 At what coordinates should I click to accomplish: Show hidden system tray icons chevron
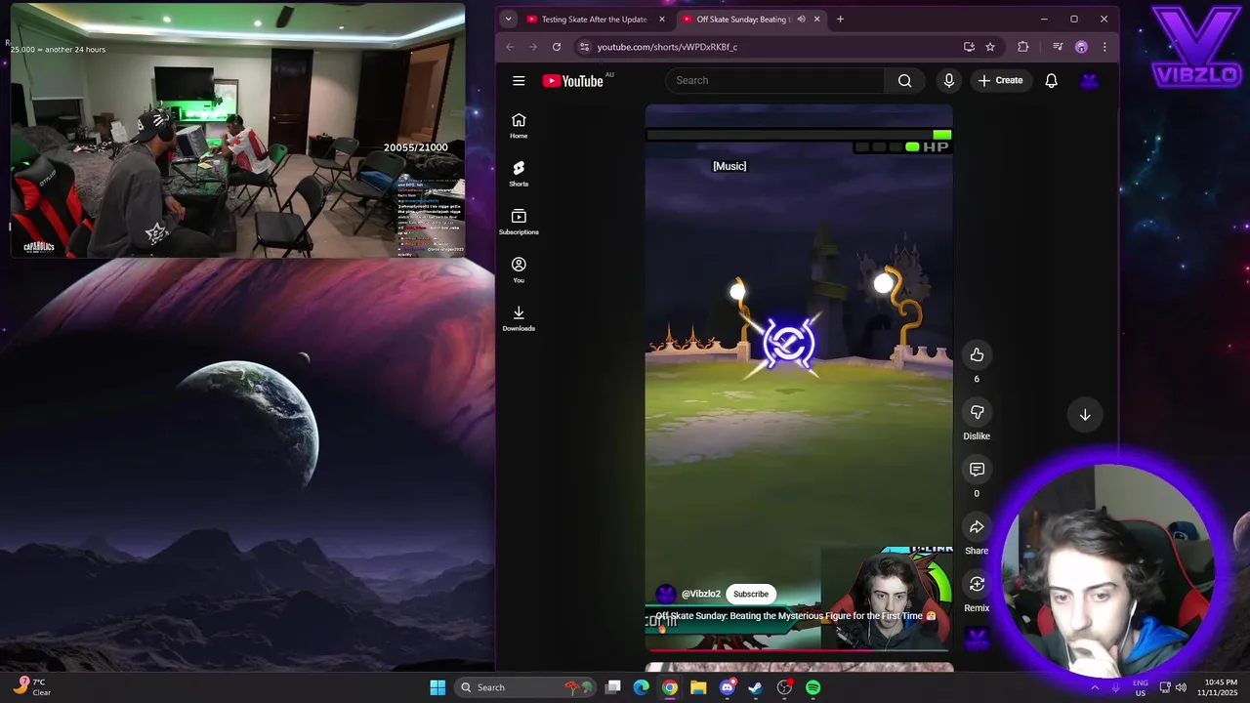click(x=1094, y=687)
